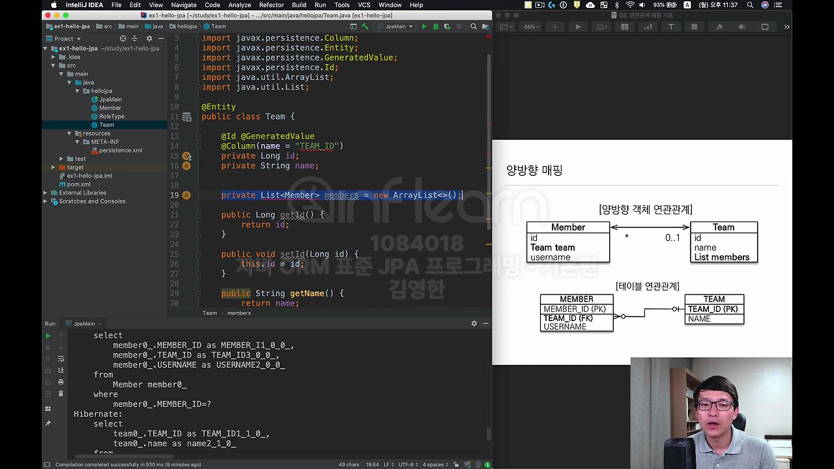This screenshot has height=469, width=834.
Task: Rerun JpaMain in Run panel
Action: (48, 336)
